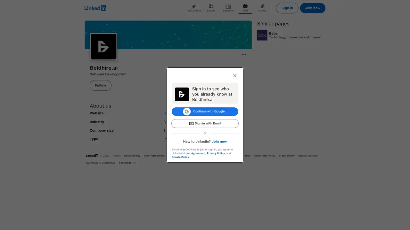
Task: Open the About link in the footer
Action: pyautogui.click(x=117, y=156)
